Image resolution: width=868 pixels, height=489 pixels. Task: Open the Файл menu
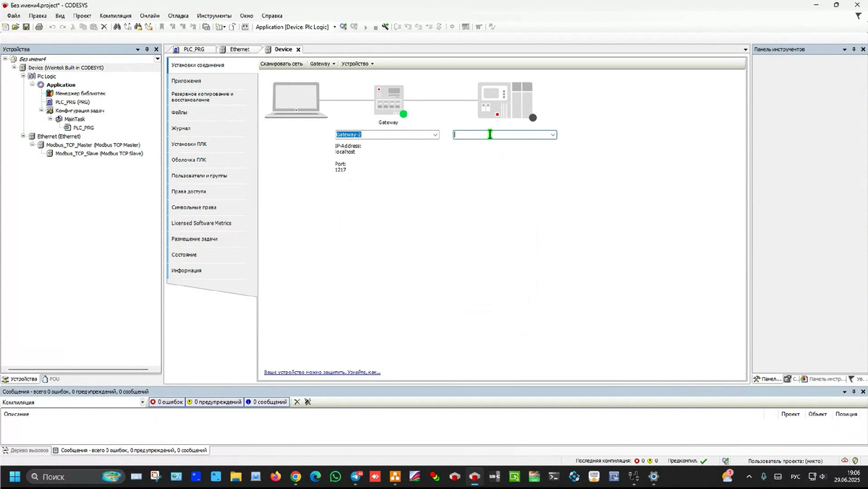point(13,15)
